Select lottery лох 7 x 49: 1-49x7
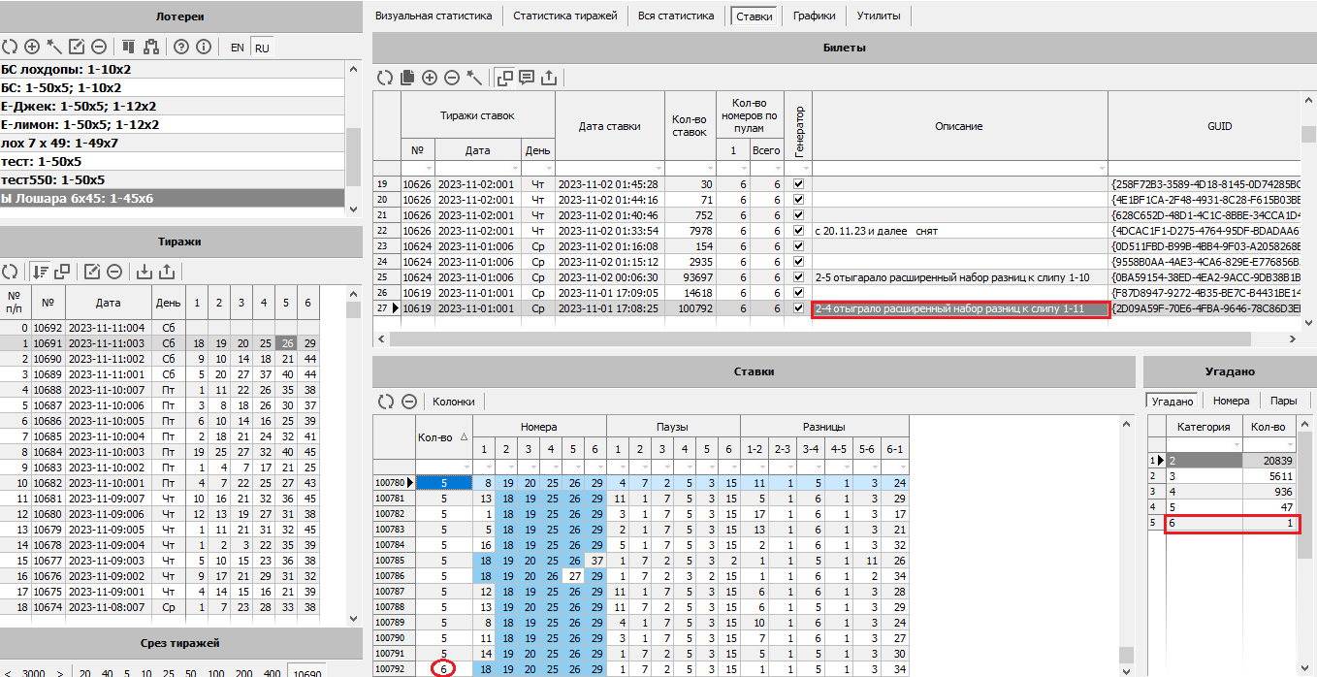 pyautogui.click(x=173, y=143)
